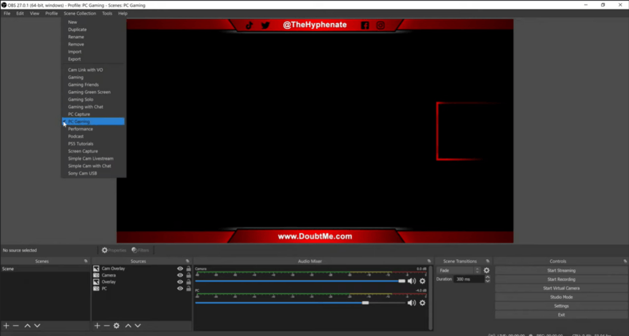Screen dimensions: 629x336
Task: Move source up in Sources panel
Action: click(x=128, y=326)
